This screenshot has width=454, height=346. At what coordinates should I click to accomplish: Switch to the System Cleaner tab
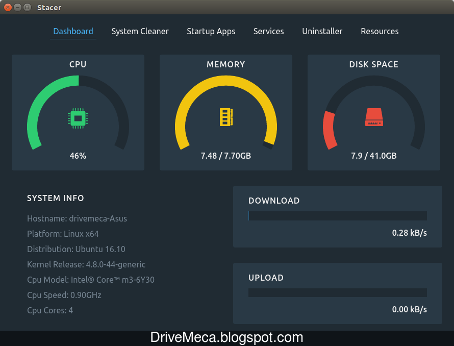point(140,31)
